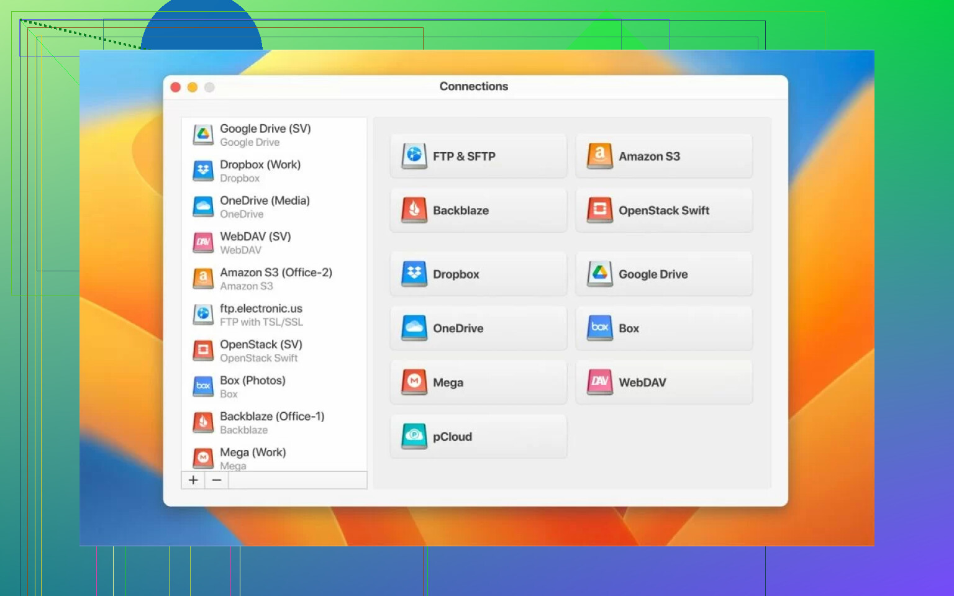Click the Google Drive (SV) connection icon

pos(203,135)
